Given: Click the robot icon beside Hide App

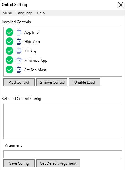Looking at the screenshot, I should (19, 41).
